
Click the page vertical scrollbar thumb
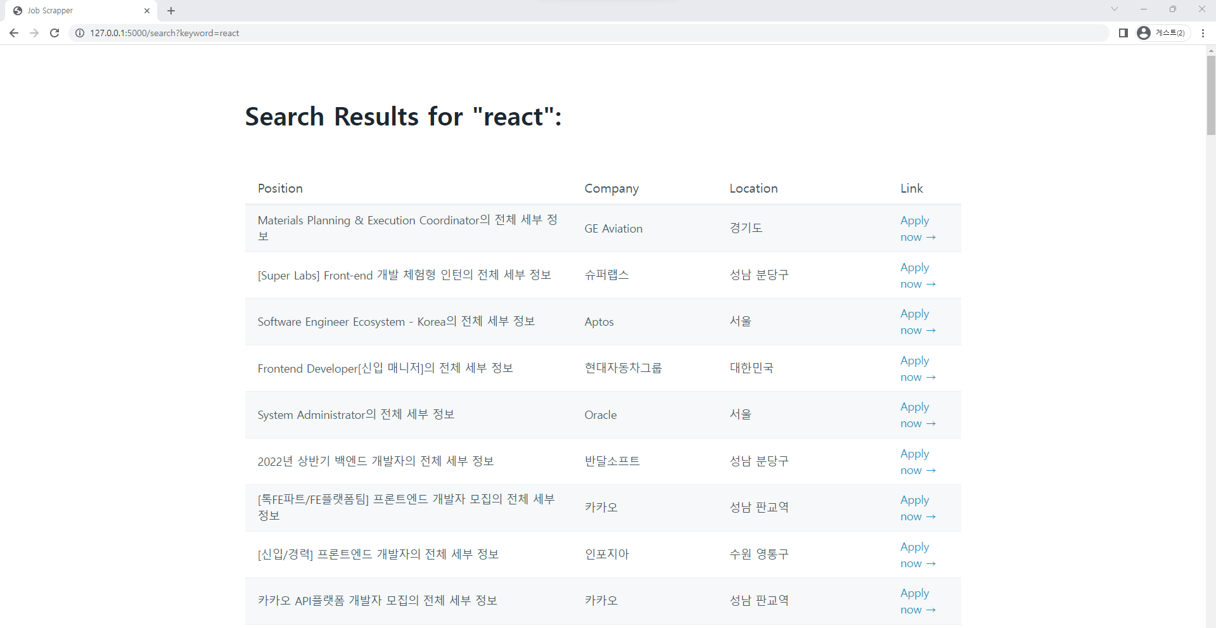click(x=1211, y=95)
